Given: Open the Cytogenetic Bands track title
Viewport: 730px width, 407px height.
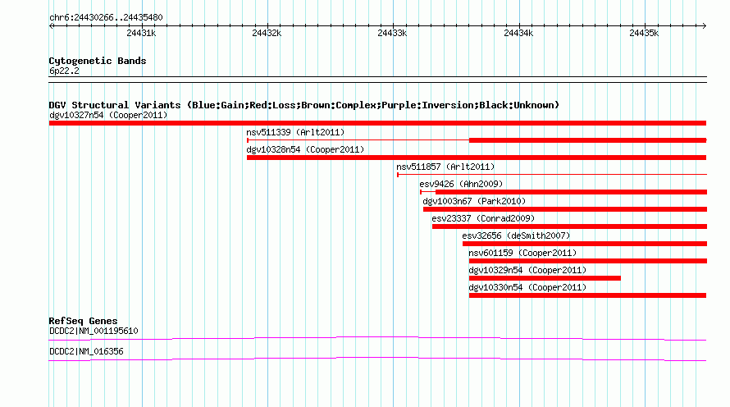Looking at the screenshot, I should pyautogui.click(x=98, y=61).
